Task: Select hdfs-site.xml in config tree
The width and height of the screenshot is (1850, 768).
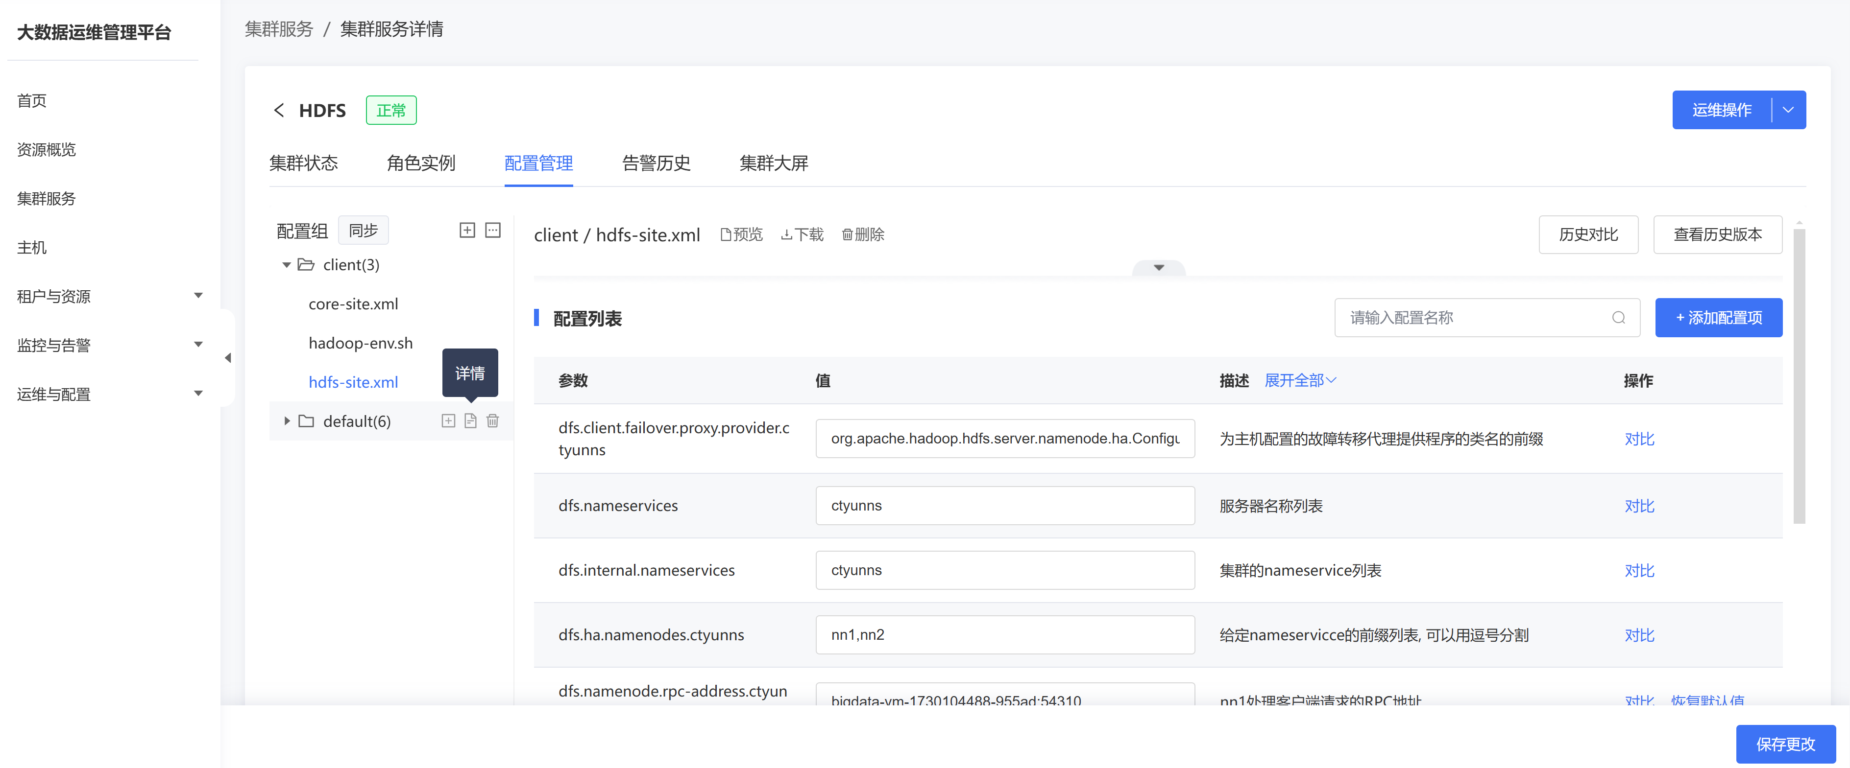Action: (x=353, y=382)
